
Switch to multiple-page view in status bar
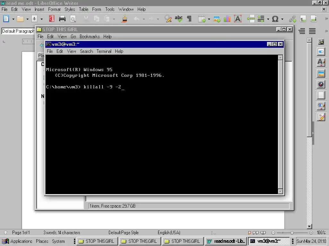point(255,233)
